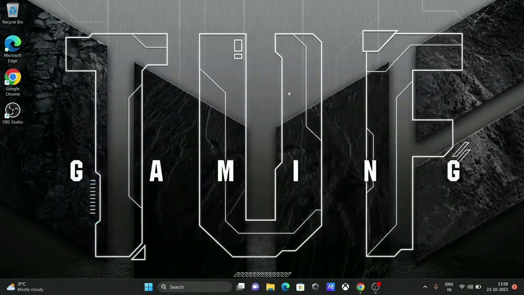This screenshot has height=295, width=524.
Task: Open the weather widget showing 31°C
Action: click(25, 287)
